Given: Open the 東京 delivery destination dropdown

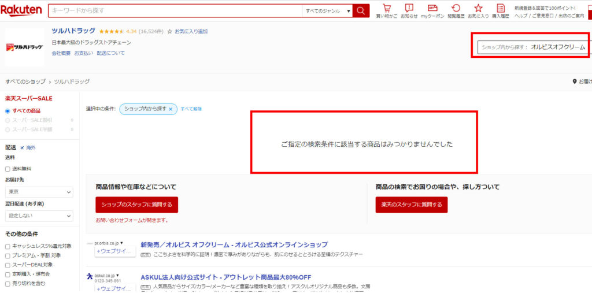Looking at the screenshot, I should pyautogui.click(x=39, y=192).
